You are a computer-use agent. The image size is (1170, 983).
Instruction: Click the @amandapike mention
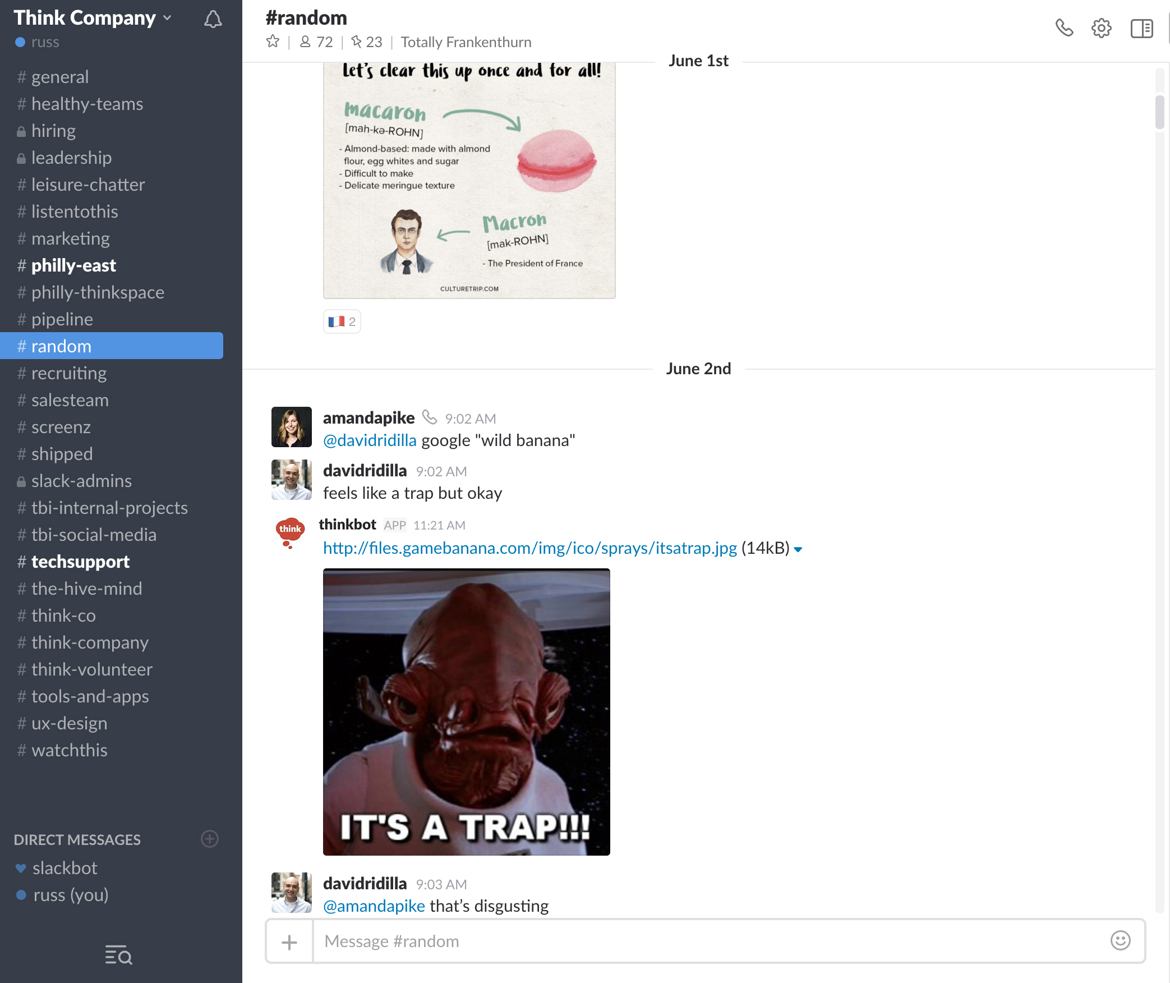(374, 906)
